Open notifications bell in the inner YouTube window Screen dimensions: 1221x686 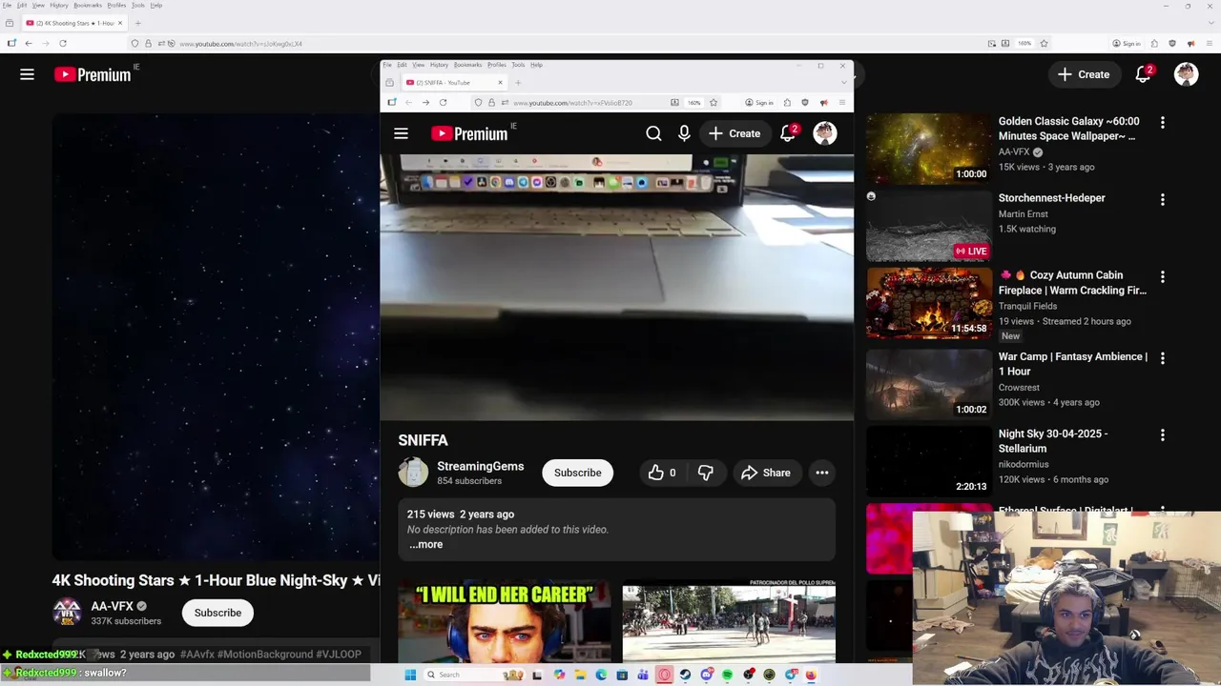pyautogui.click(x=788, y=133)
